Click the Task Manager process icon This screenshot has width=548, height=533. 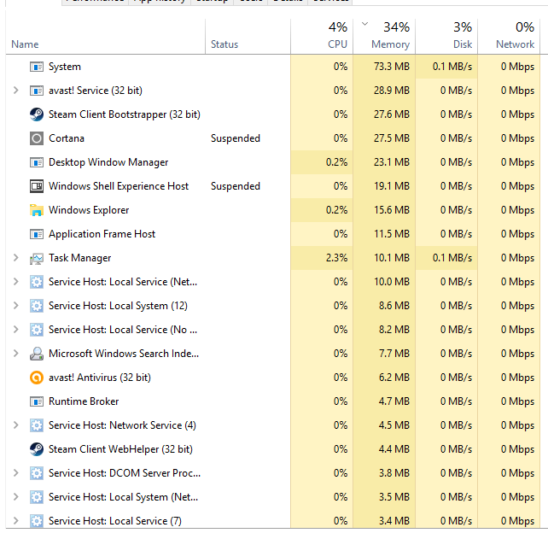point(37,258)
